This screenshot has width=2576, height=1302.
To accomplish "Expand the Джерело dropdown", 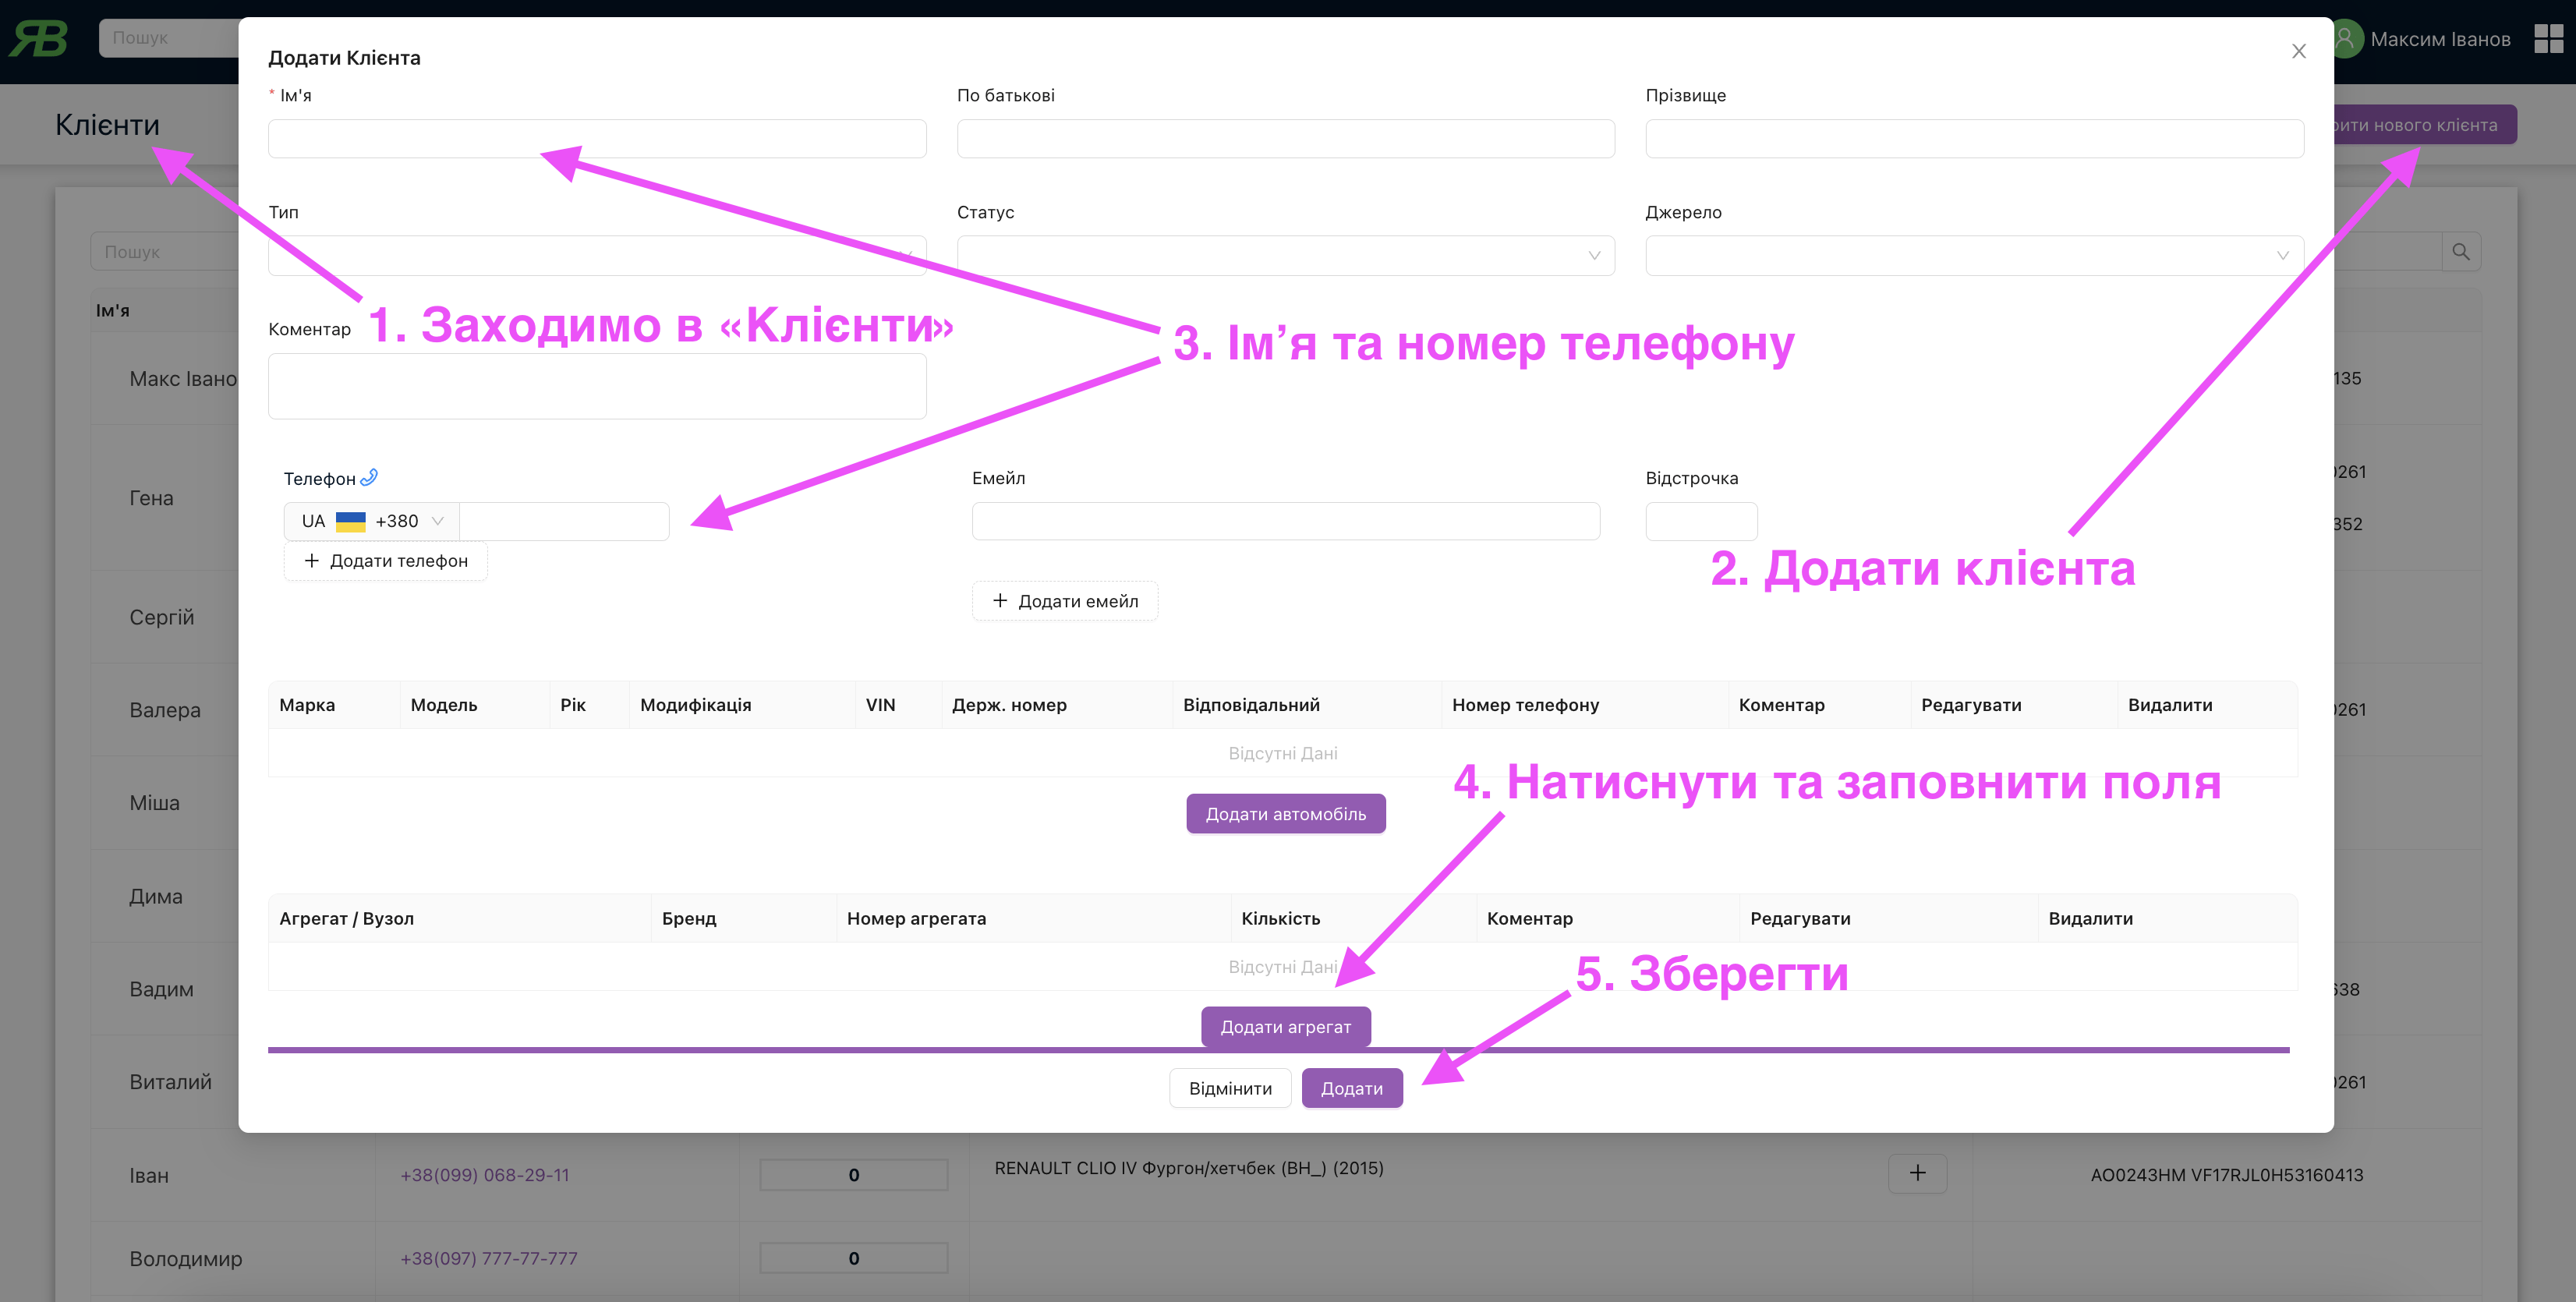I will [x=1973, y=255].
